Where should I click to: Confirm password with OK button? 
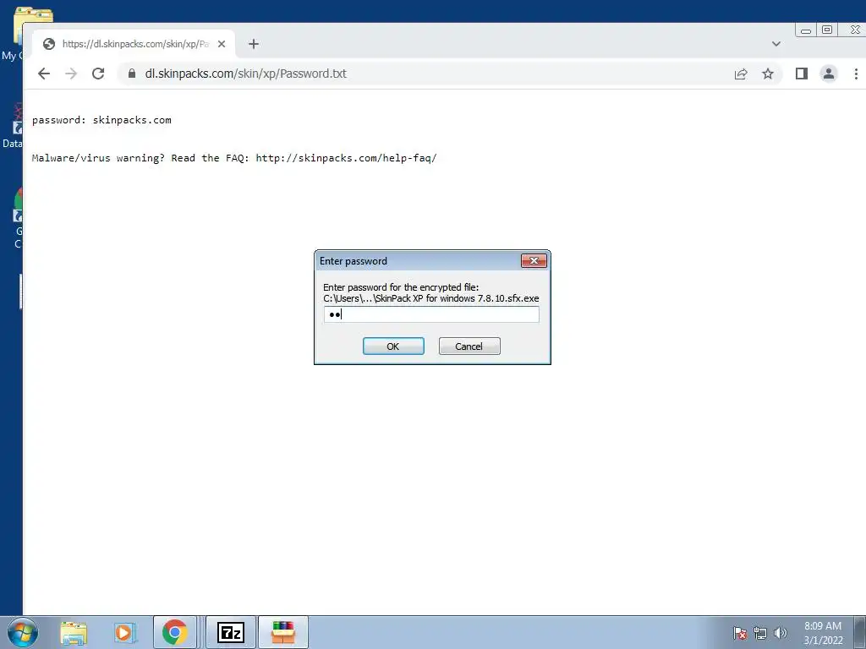pos(393,346)
